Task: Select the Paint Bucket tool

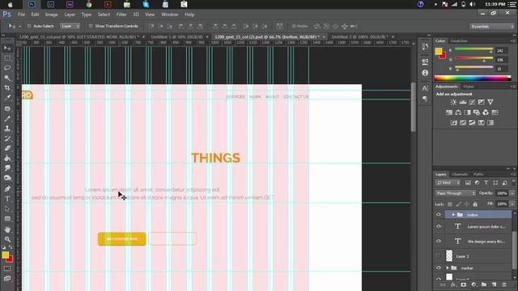Action: pos(7,158)
